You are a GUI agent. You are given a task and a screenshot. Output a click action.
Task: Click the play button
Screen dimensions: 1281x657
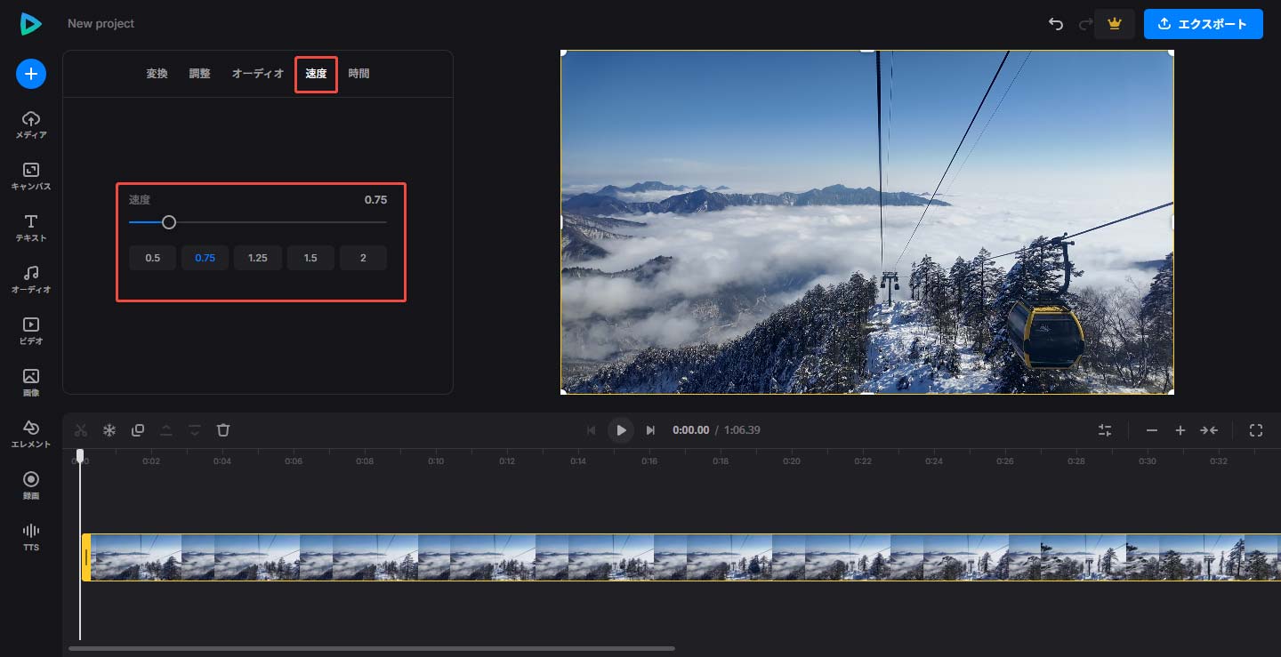pyautogui.click(x=621, y=430)
